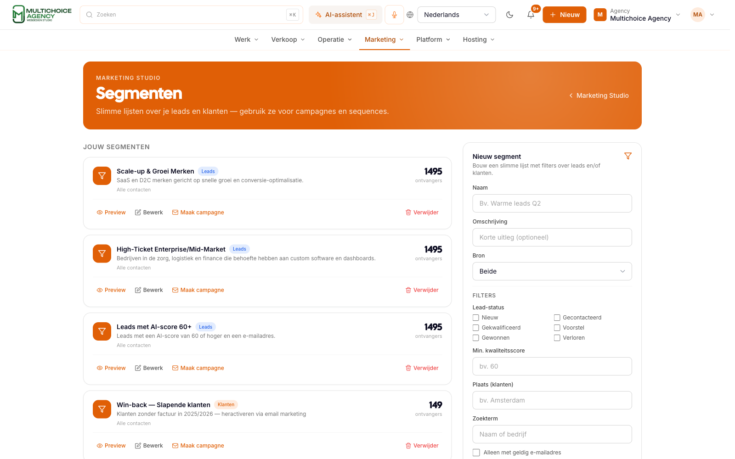Open the Platform menu
The image size is (735, 459).
(433, 39)
